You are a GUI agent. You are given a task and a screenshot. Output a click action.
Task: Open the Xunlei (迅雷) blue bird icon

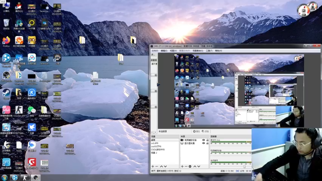32,128
